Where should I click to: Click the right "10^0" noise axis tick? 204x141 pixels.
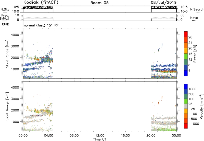pyautogui.click(x=184, y=11)
